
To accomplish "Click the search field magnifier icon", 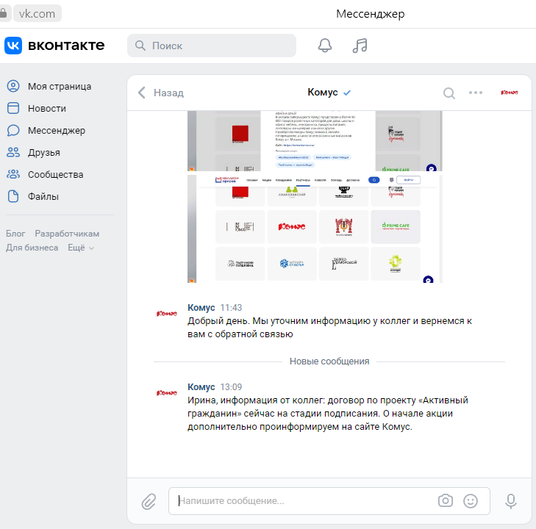I will 140,46.
